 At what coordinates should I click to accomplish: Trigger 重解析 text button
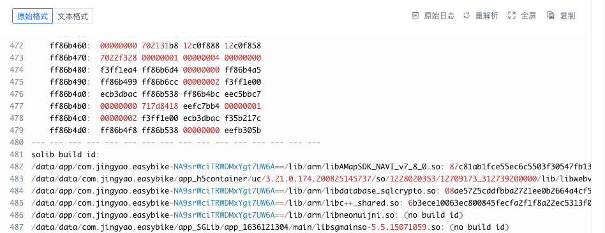486,16
